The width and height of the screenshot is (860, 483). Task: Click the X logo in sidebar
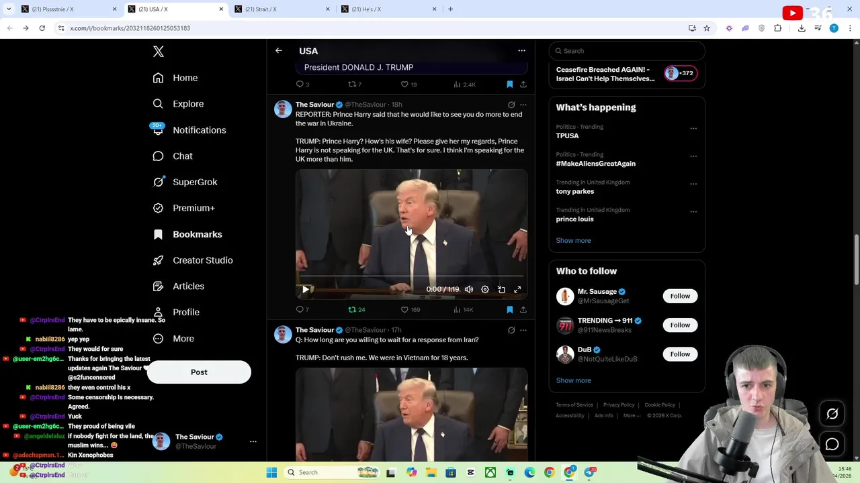tap(159, 52)
